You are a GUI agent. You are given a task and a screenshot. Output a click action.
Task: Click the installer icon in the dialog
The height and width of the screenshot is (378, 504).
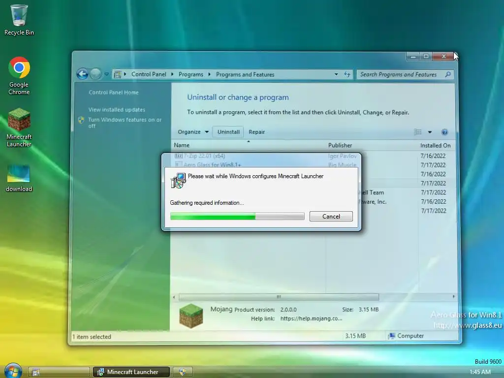coord(178,181)
